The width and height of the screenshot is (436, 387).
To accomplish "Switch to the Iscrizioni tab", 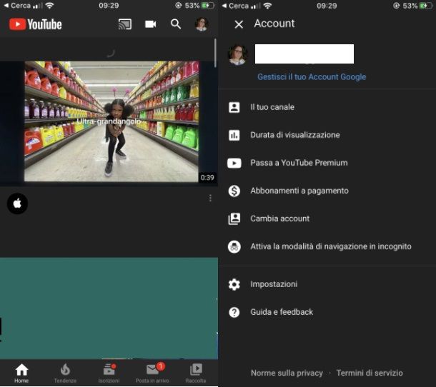I will point(109,373).
